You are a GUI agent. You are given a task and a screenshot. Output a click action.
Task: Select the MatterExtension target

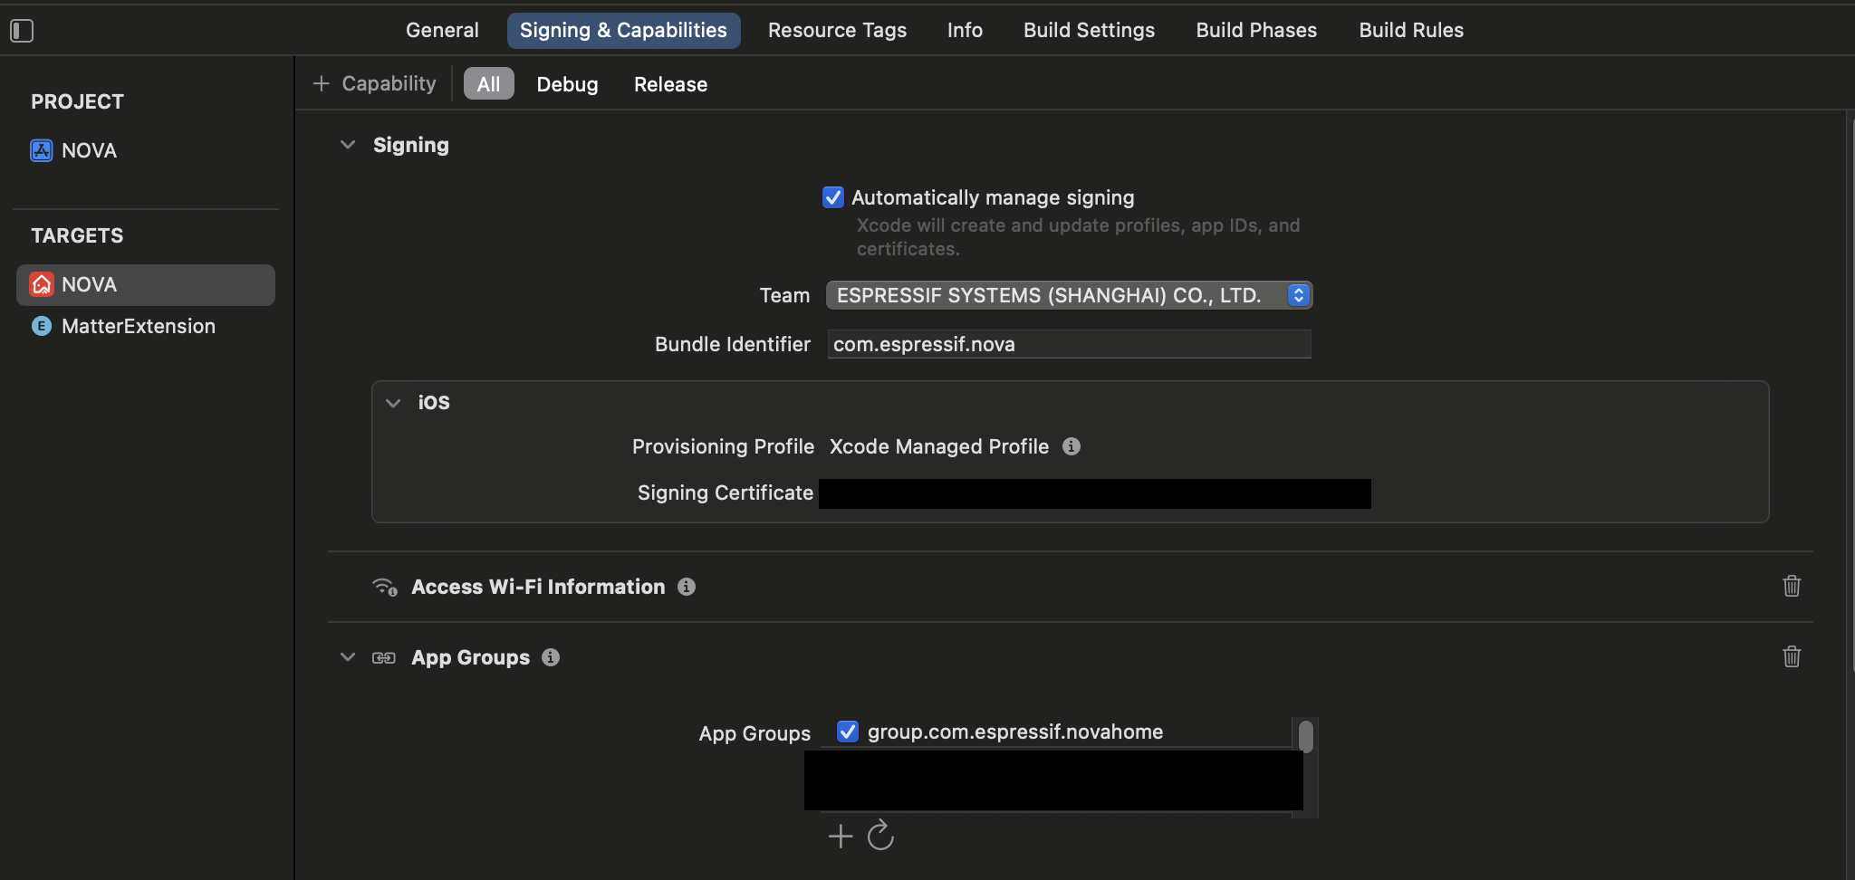138,326
